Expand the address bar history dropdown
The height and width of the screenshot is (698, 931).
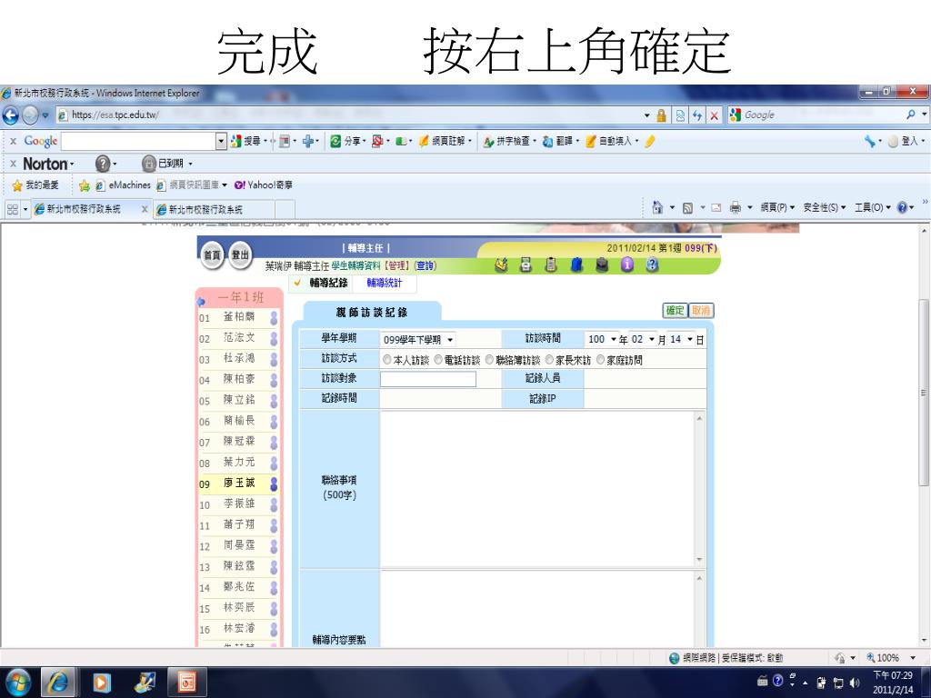[x=646, y=115]
